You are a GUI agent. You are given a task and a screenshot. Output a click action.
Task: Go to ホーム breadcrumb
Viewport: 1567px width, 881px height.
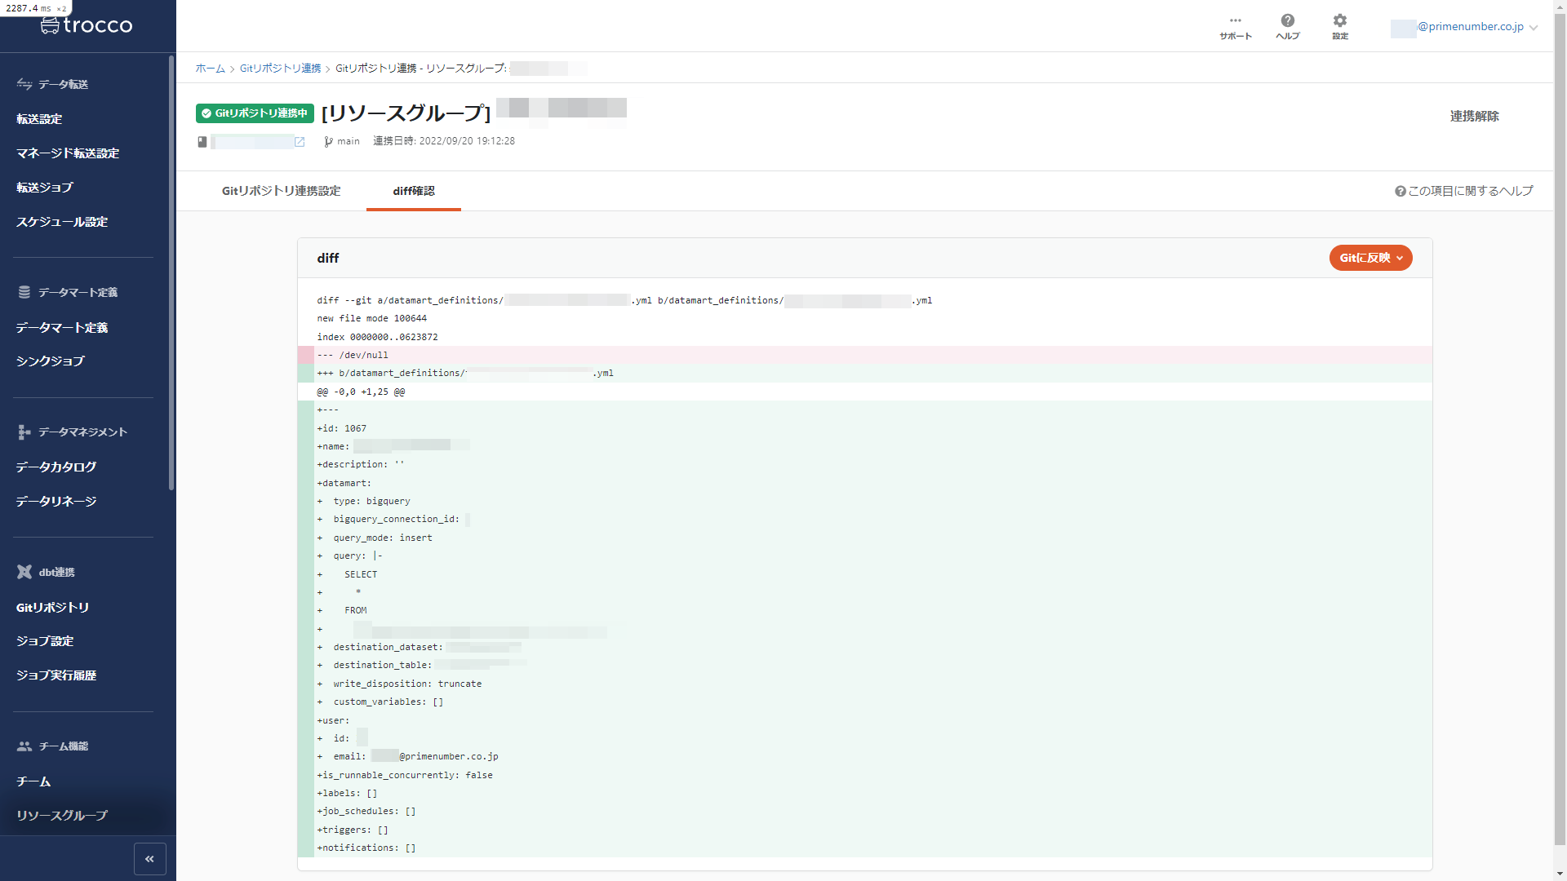click(210, 69)
